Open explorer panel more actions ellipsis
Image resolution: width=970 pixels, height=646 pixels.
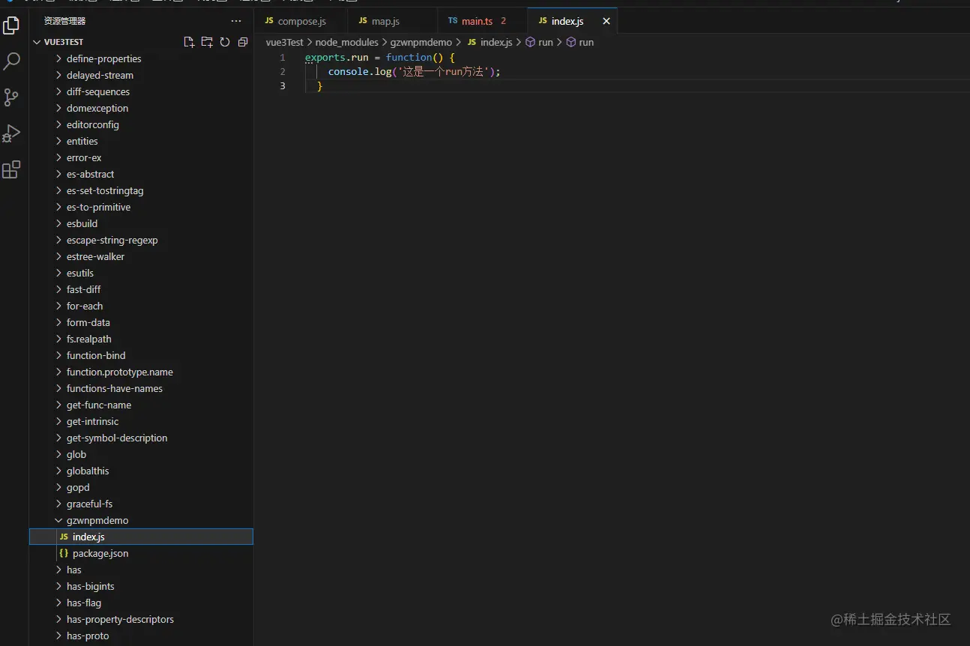coord(236,21)
